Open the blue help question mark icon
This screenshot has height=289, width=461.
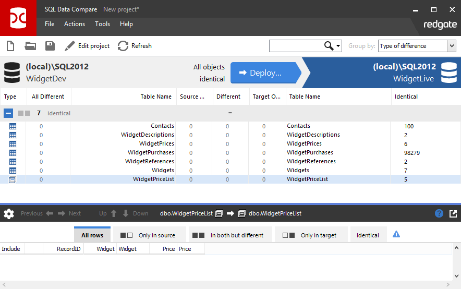pyautogui.click(x=439, y=213)
